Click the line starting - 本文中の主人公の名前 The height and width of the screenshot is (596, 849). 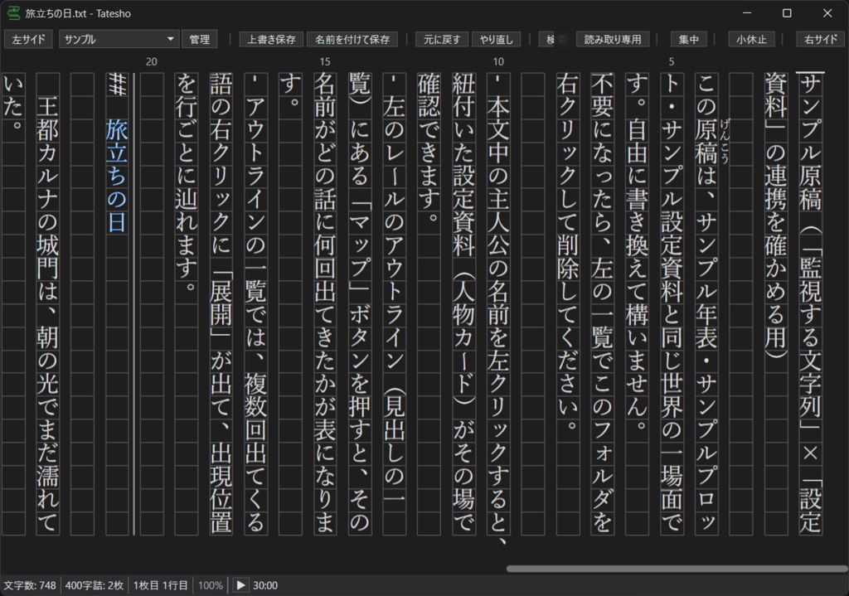498,308
